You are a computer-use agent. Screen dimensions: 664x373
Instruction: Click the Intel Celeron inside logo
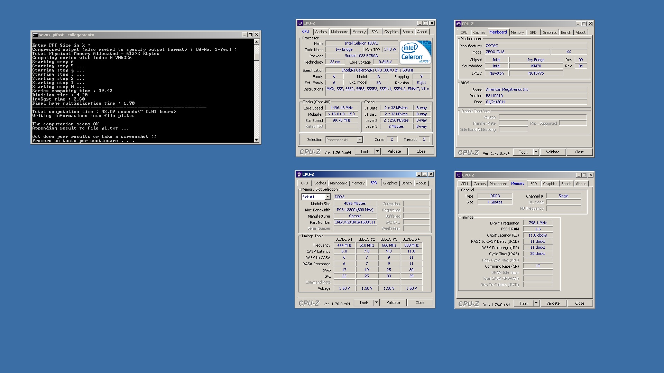pyautogui.click(x=415, y=52)
